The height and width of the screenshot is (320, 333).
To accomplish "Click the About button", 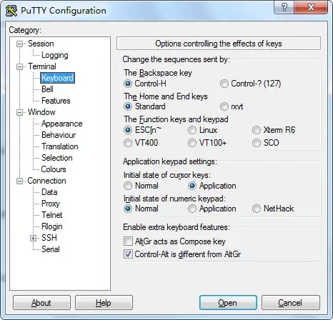I will [x=41, y=303].
